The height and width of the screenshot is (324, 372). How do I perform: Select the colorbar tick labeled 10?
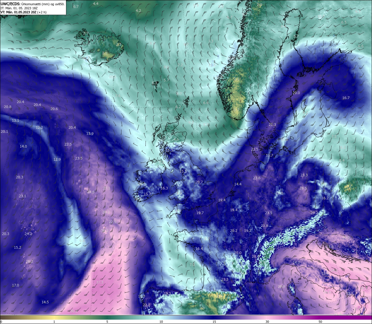click(161, 322)
